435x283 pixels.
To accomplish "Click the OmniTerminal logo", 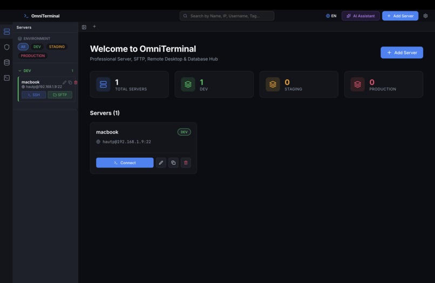I will 42,16.
